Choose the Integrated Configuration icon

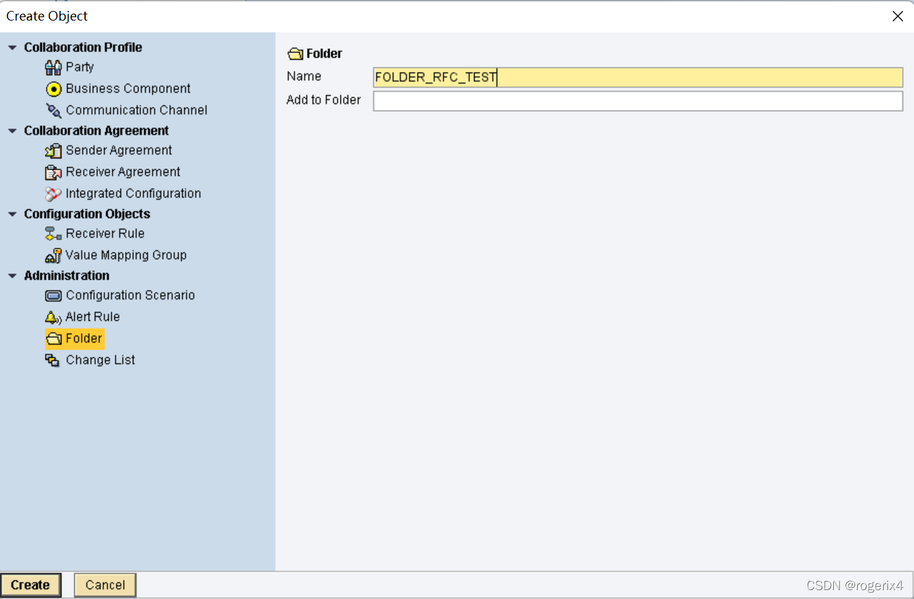tap(53, 194)
